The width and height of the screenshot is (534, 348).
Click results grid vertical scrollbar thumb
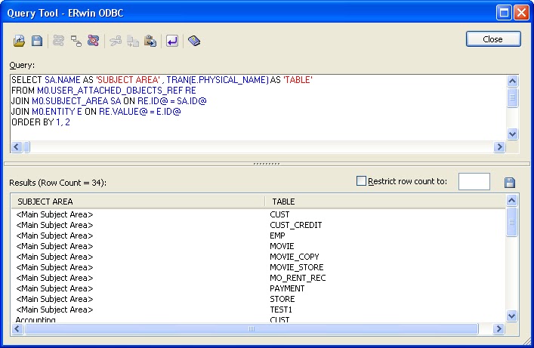click(511, 222)
